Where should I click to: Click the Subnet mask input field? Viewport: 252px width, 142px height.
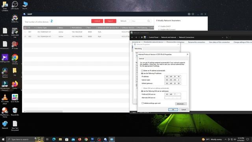[x=173, y=80]
